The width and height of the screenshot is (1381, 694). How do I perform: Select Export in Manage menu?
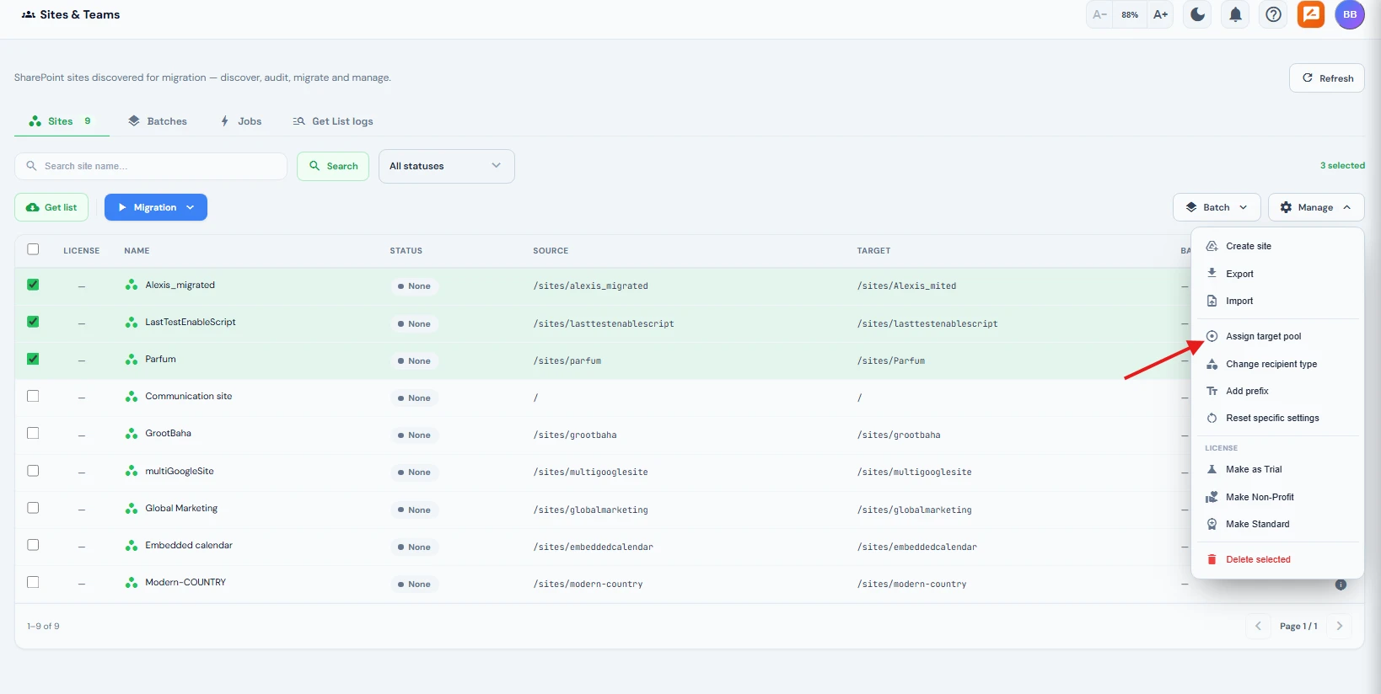[1277, 274]
